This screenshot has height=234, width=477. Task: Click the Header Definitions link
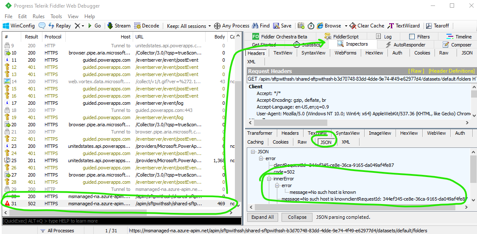[x=452, y=71]
